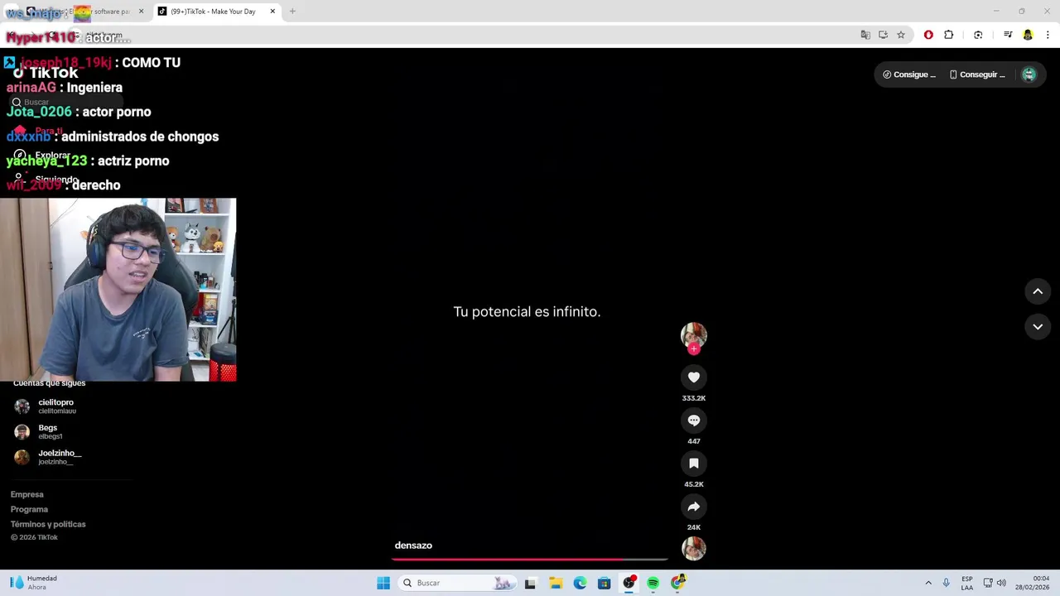Open Microsoft Store from the taskbar
The height and width of the screenshot is (596, 1060).
coord(605,583)
